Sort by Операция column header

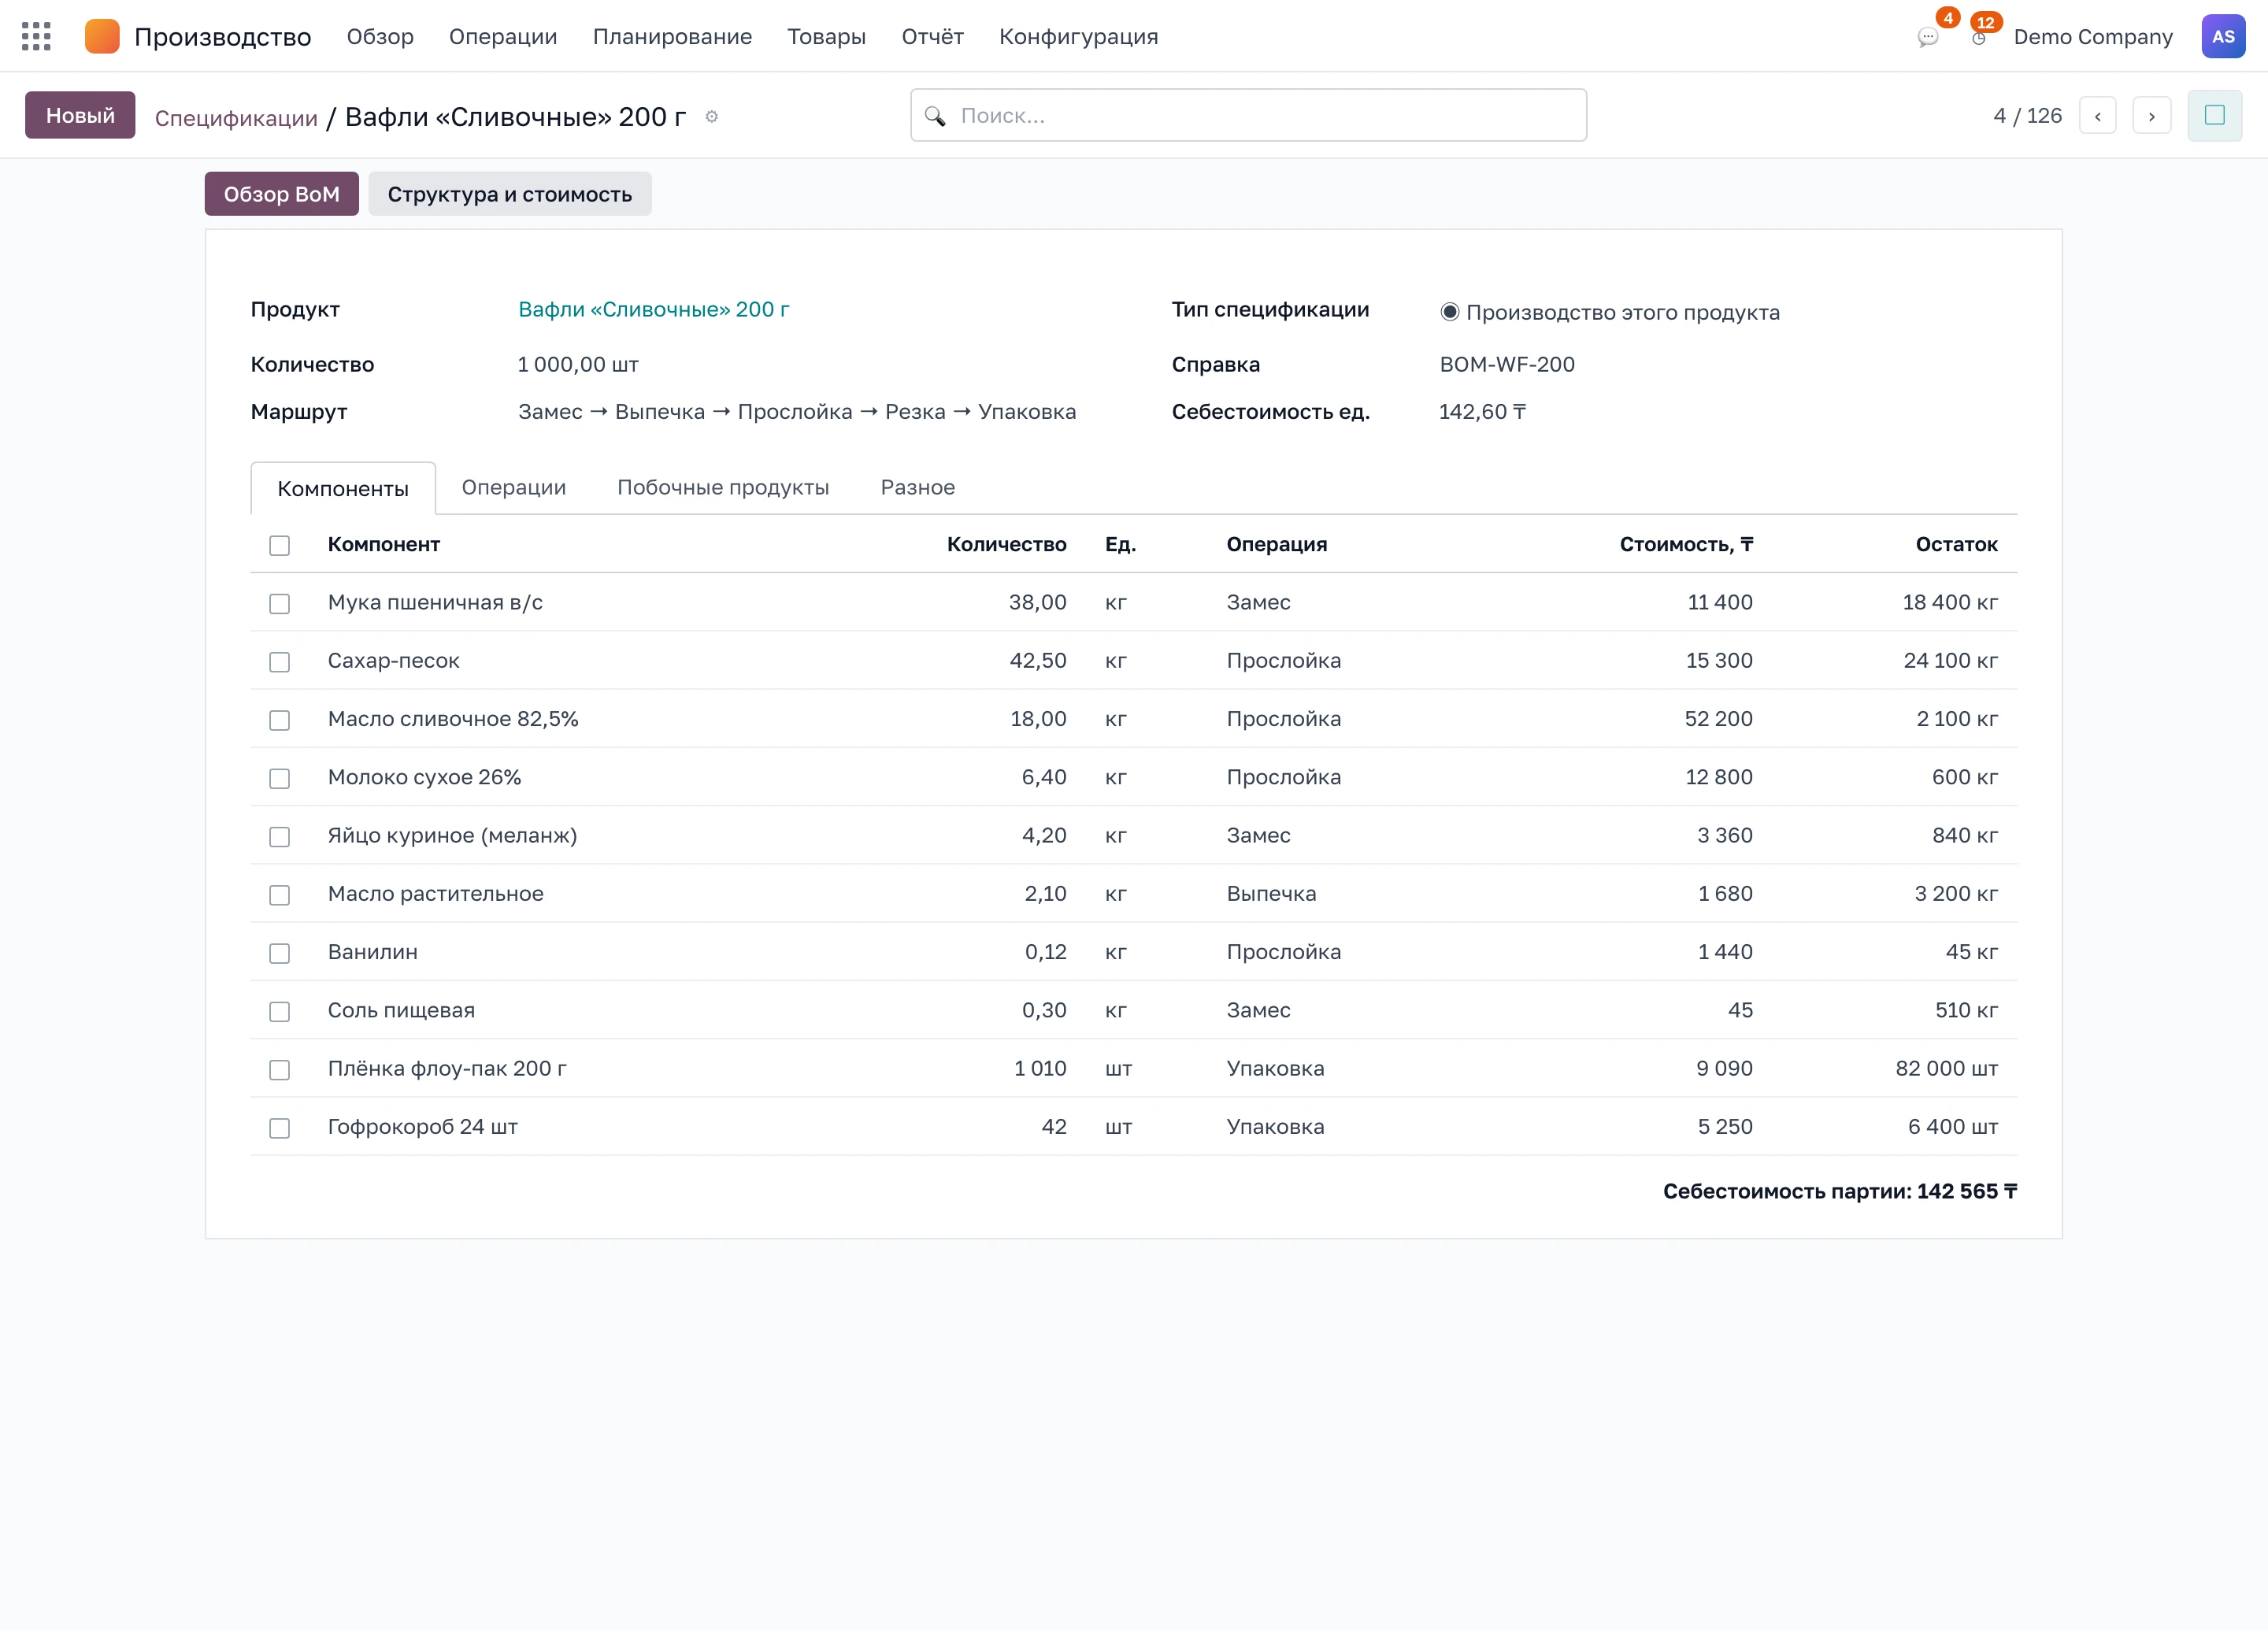[x=1277, y=544]
